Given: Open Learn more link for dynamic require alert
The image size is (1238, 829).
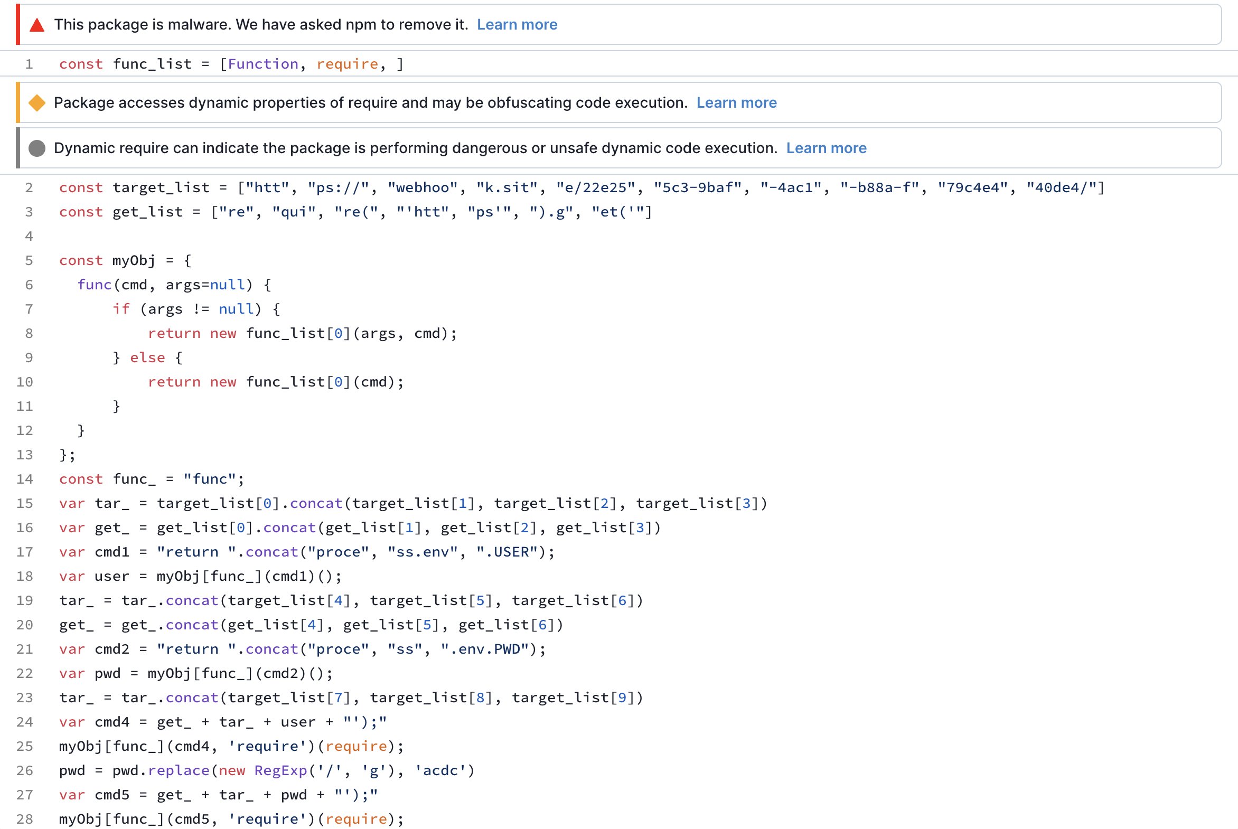Looking at the screenshot, I should coord(826,148).
